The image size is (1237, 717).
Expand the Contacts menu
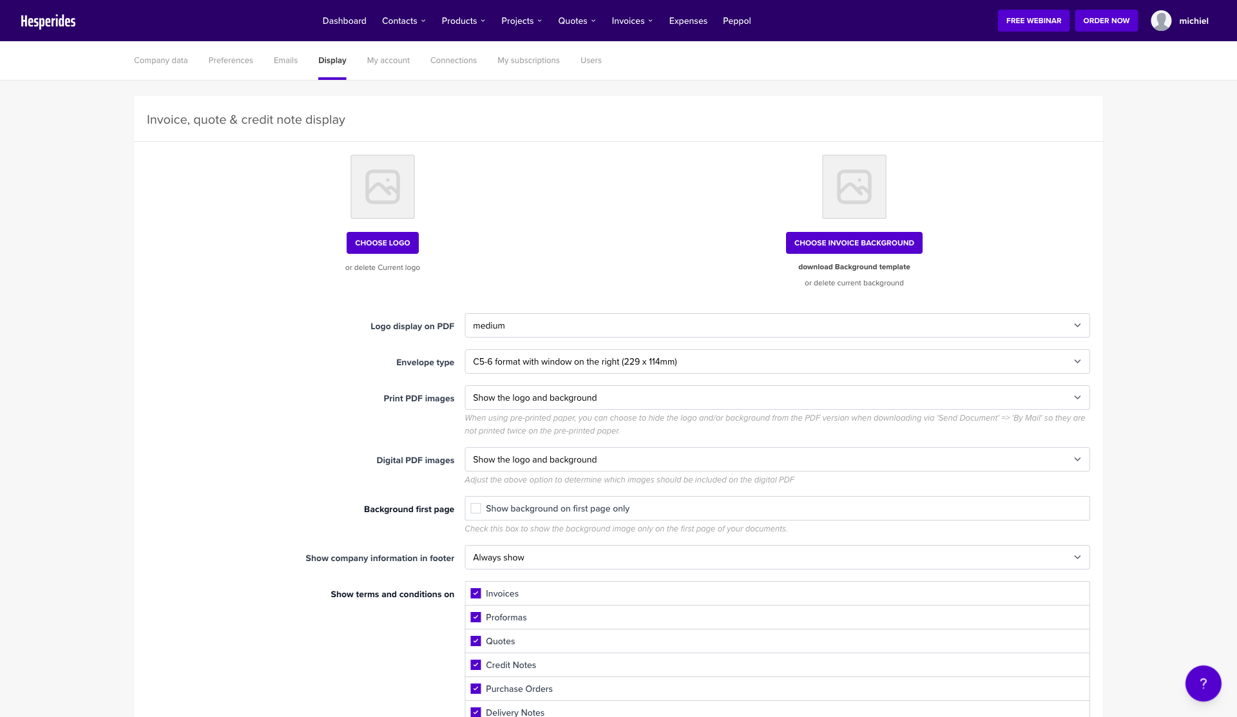pyautogui.click(x=404, y=21)
